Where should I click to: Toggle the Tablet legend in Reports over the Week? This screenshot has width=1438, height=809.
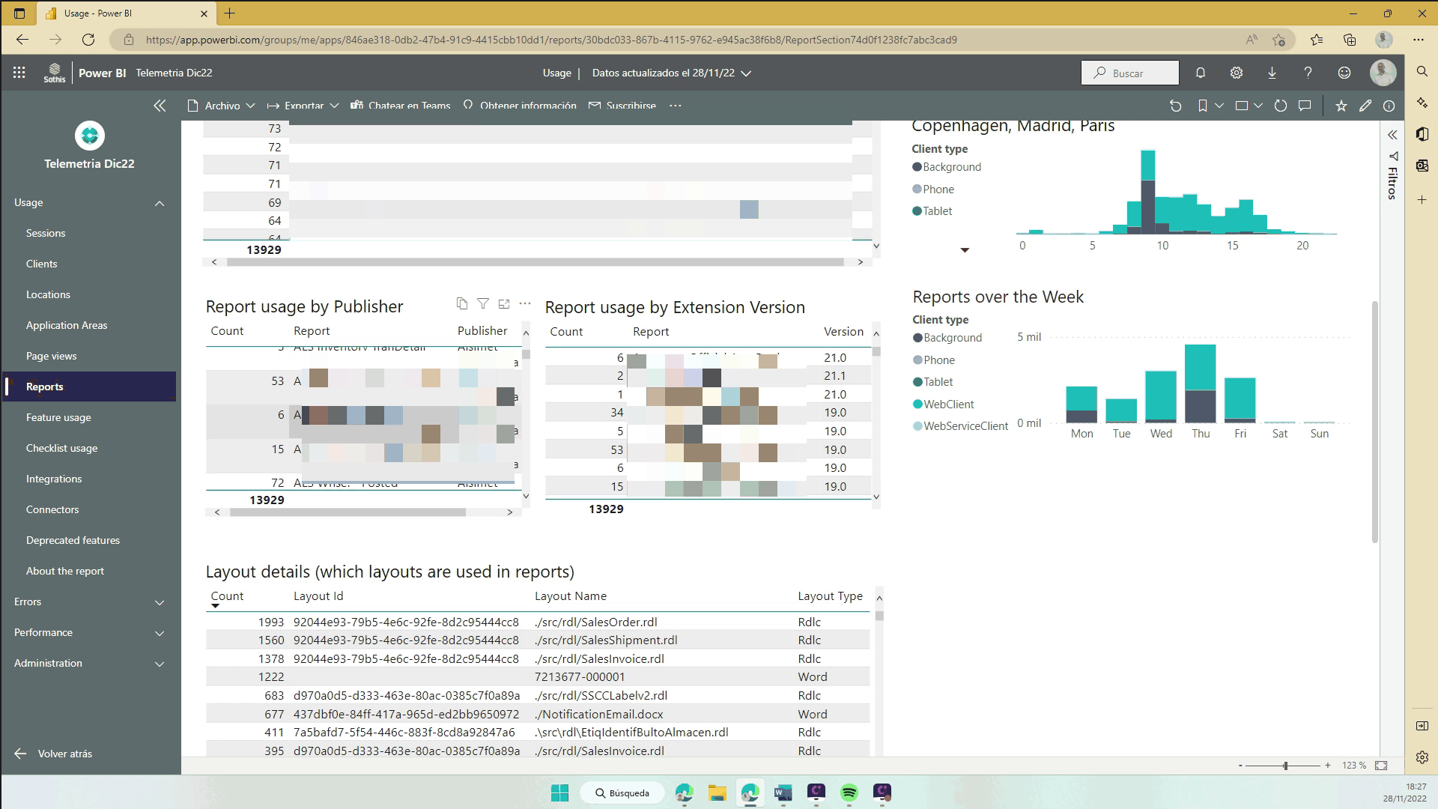point(938,382)
